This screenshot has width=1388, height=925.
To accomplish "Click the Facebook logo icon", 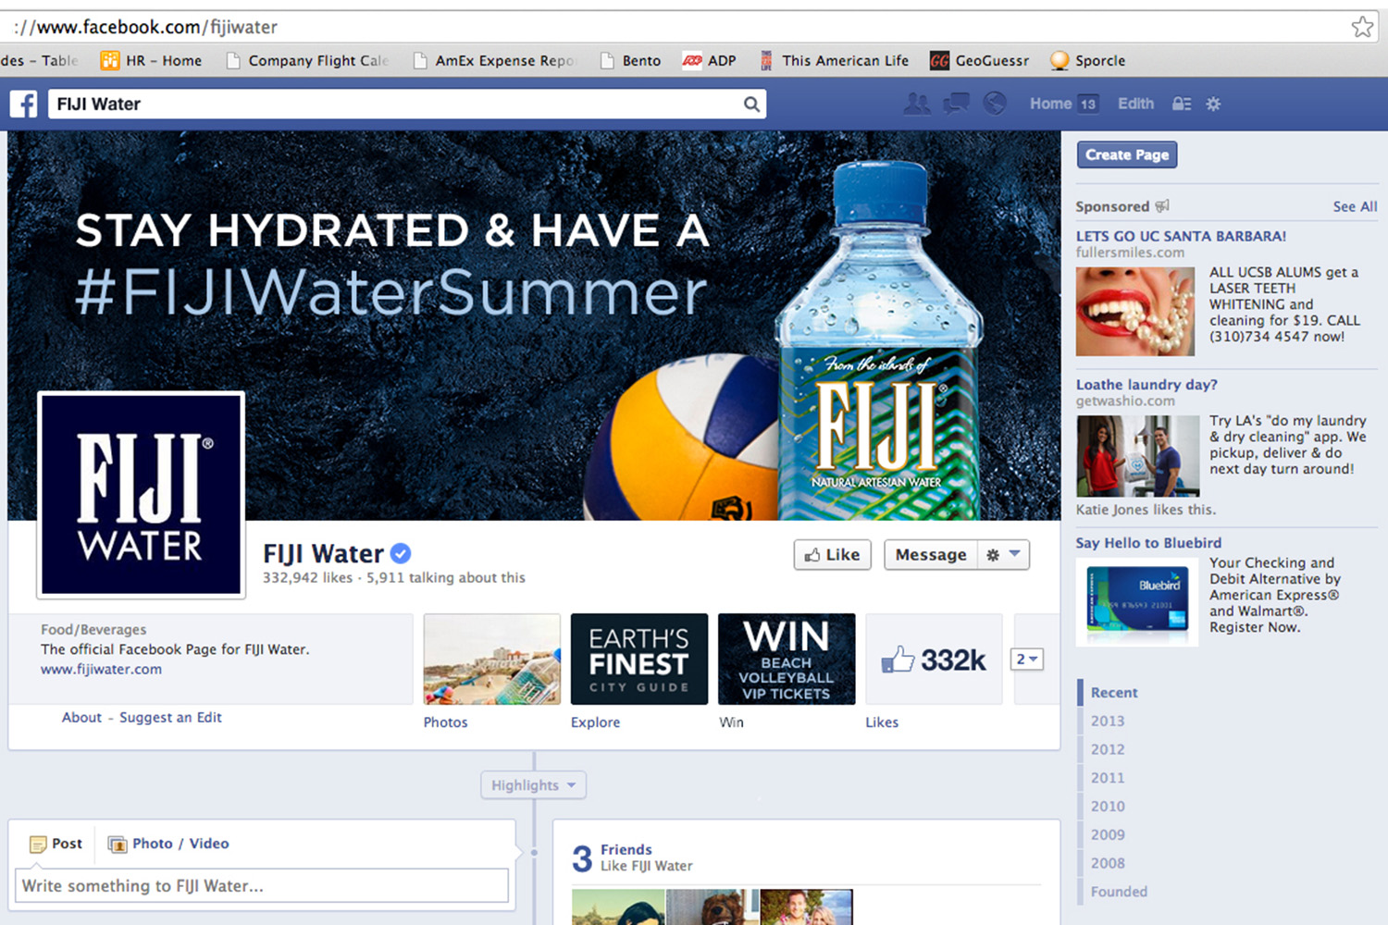I will [24, 104].
